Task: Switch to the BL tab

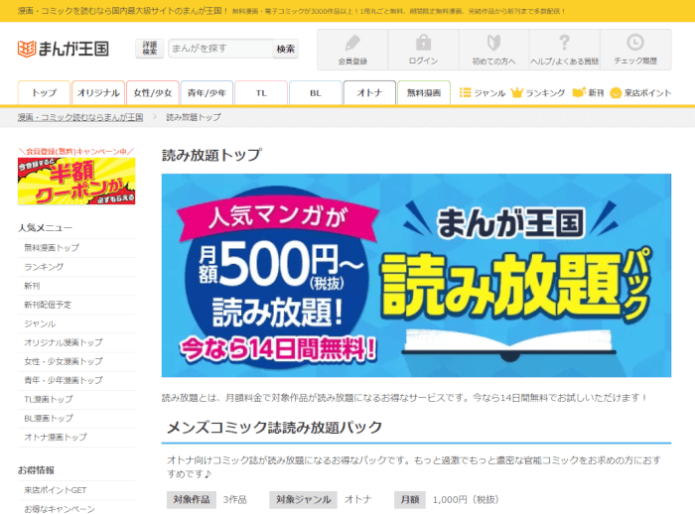Action: 315,92
